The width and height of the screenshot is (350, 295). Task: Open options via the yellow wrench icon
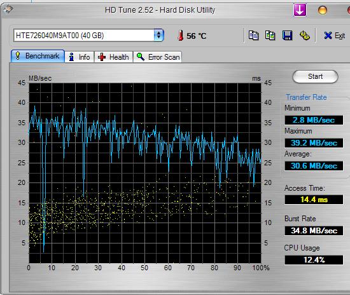click(304, 35)
